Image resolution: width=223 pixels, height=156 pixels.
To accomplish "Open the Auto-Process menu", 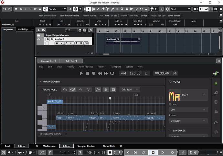I will (x=86, y=67).
